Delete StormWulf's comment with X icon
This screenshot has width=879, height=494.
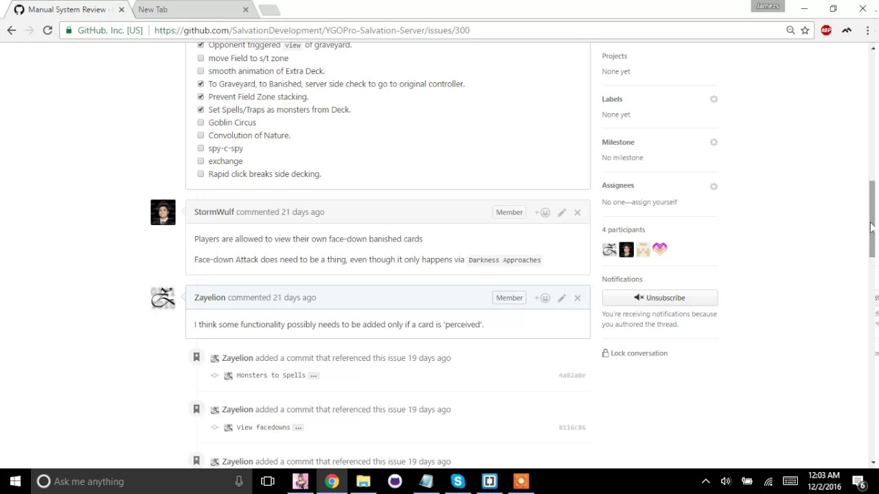[578, 213]
